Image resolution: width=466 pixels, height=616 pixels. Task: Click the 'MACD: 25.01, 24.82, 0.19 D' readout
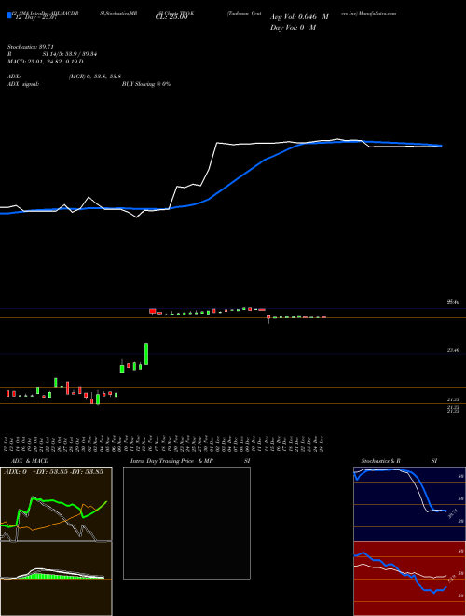pos(45,62)
